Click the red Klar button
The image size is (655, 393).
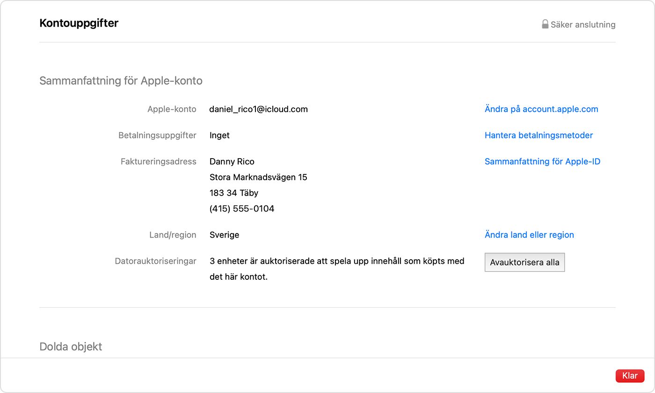pyautogui.click(x=630, y=376)
